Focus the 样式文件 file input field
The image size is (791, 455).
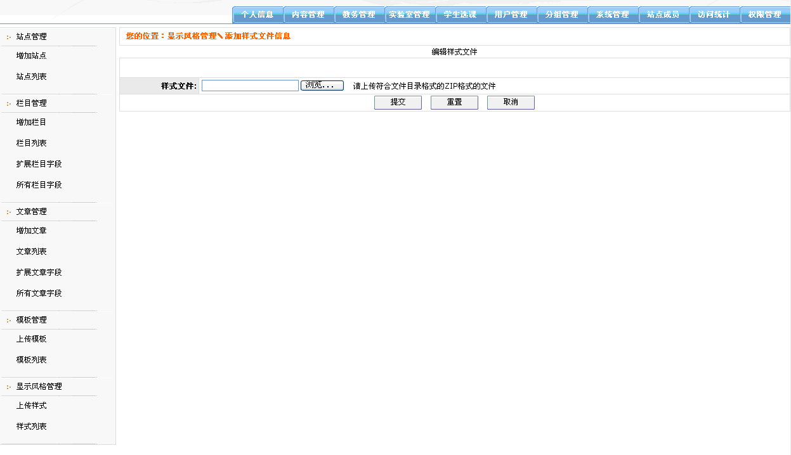[x=250, y=86]
